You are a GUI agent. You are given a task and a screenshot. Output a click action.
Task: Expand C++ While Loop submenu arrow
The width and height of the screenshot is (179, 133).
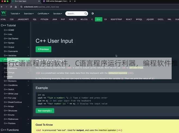click(28, 94)
